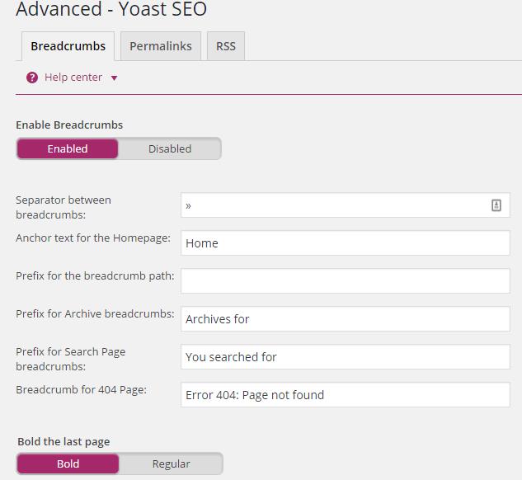Select Bold for the last page
The image size is (522, 480).
[x=68, y=464]
